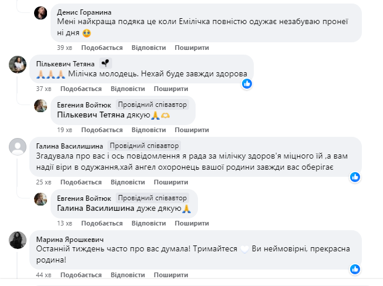Open Марина Ярошкевич's avatar photo
Screen dimensions: 383x286
pyautogui.click(x=18, y=240)
